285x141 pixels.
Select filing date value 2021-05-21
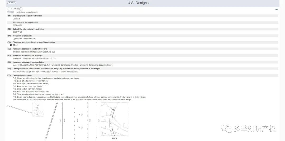click(17, 25)
